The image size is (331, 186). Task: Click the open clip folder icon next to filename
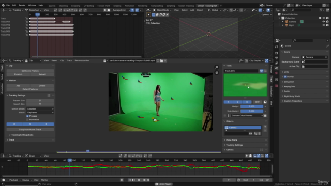click(x=161, y=61)
